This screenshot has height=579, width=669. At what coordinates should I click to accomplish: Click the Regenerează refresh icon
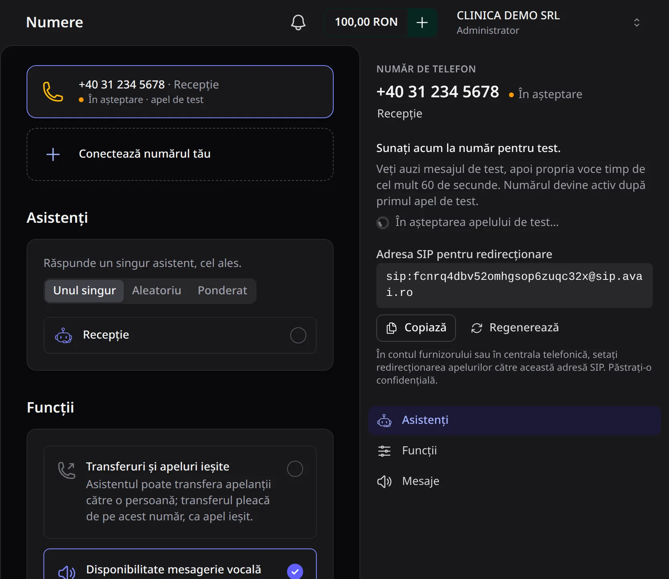(x=477, y=328)
